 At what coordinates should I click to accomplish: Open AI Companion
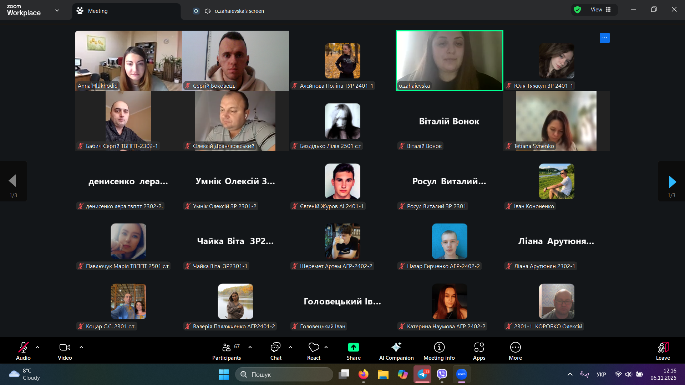[396, 351]
